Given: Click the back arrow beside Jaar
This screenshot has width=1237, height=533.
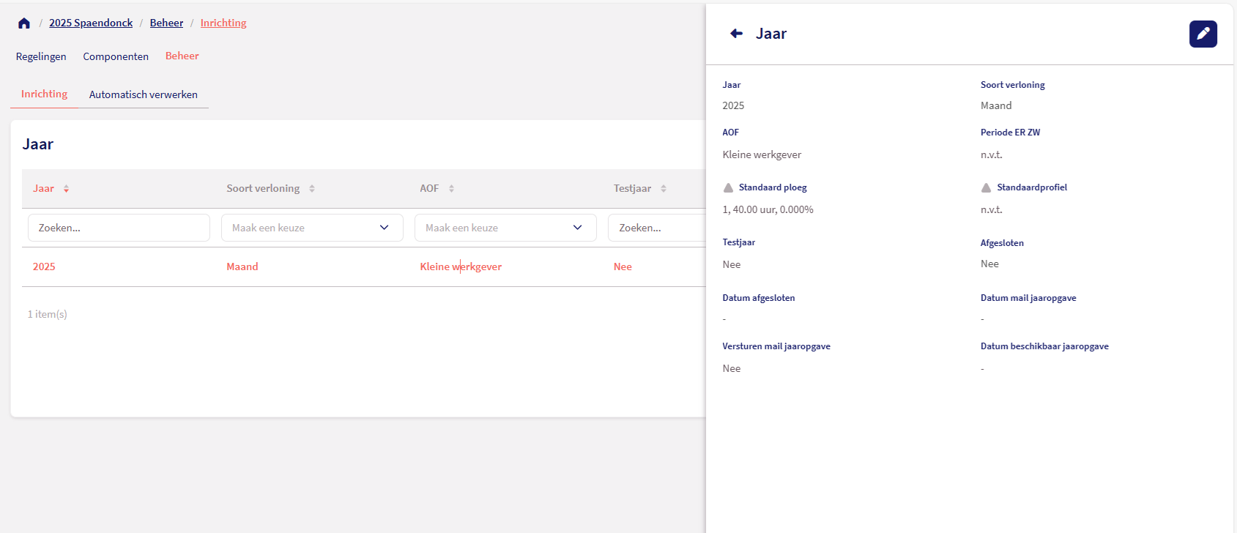Looking at the screenshot, I should pyautogui.click(x=737, y=34).
